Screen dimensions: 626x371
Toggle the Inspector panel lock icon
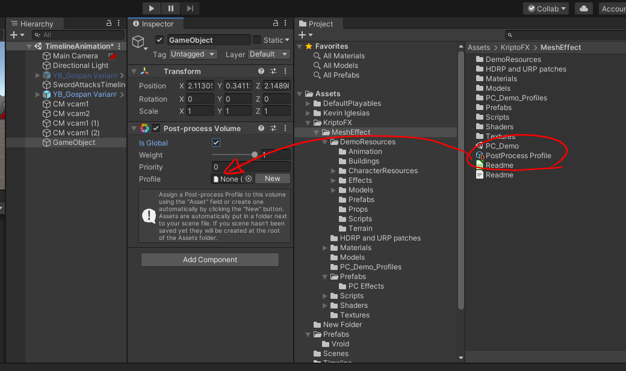click(276, 23)
